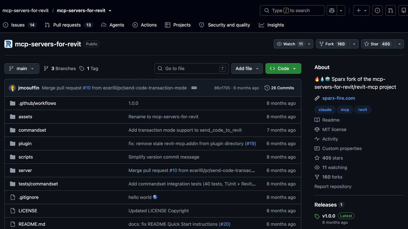Open the 26 Commits history
Viewport: 408px width, 229px height.
coord(279,88)
